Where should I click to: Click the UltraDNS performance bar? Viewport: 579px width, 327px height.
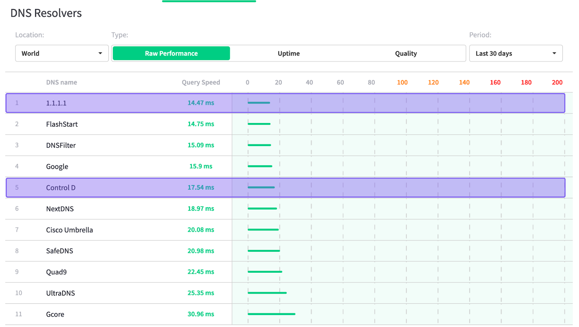tap(267, 293)
